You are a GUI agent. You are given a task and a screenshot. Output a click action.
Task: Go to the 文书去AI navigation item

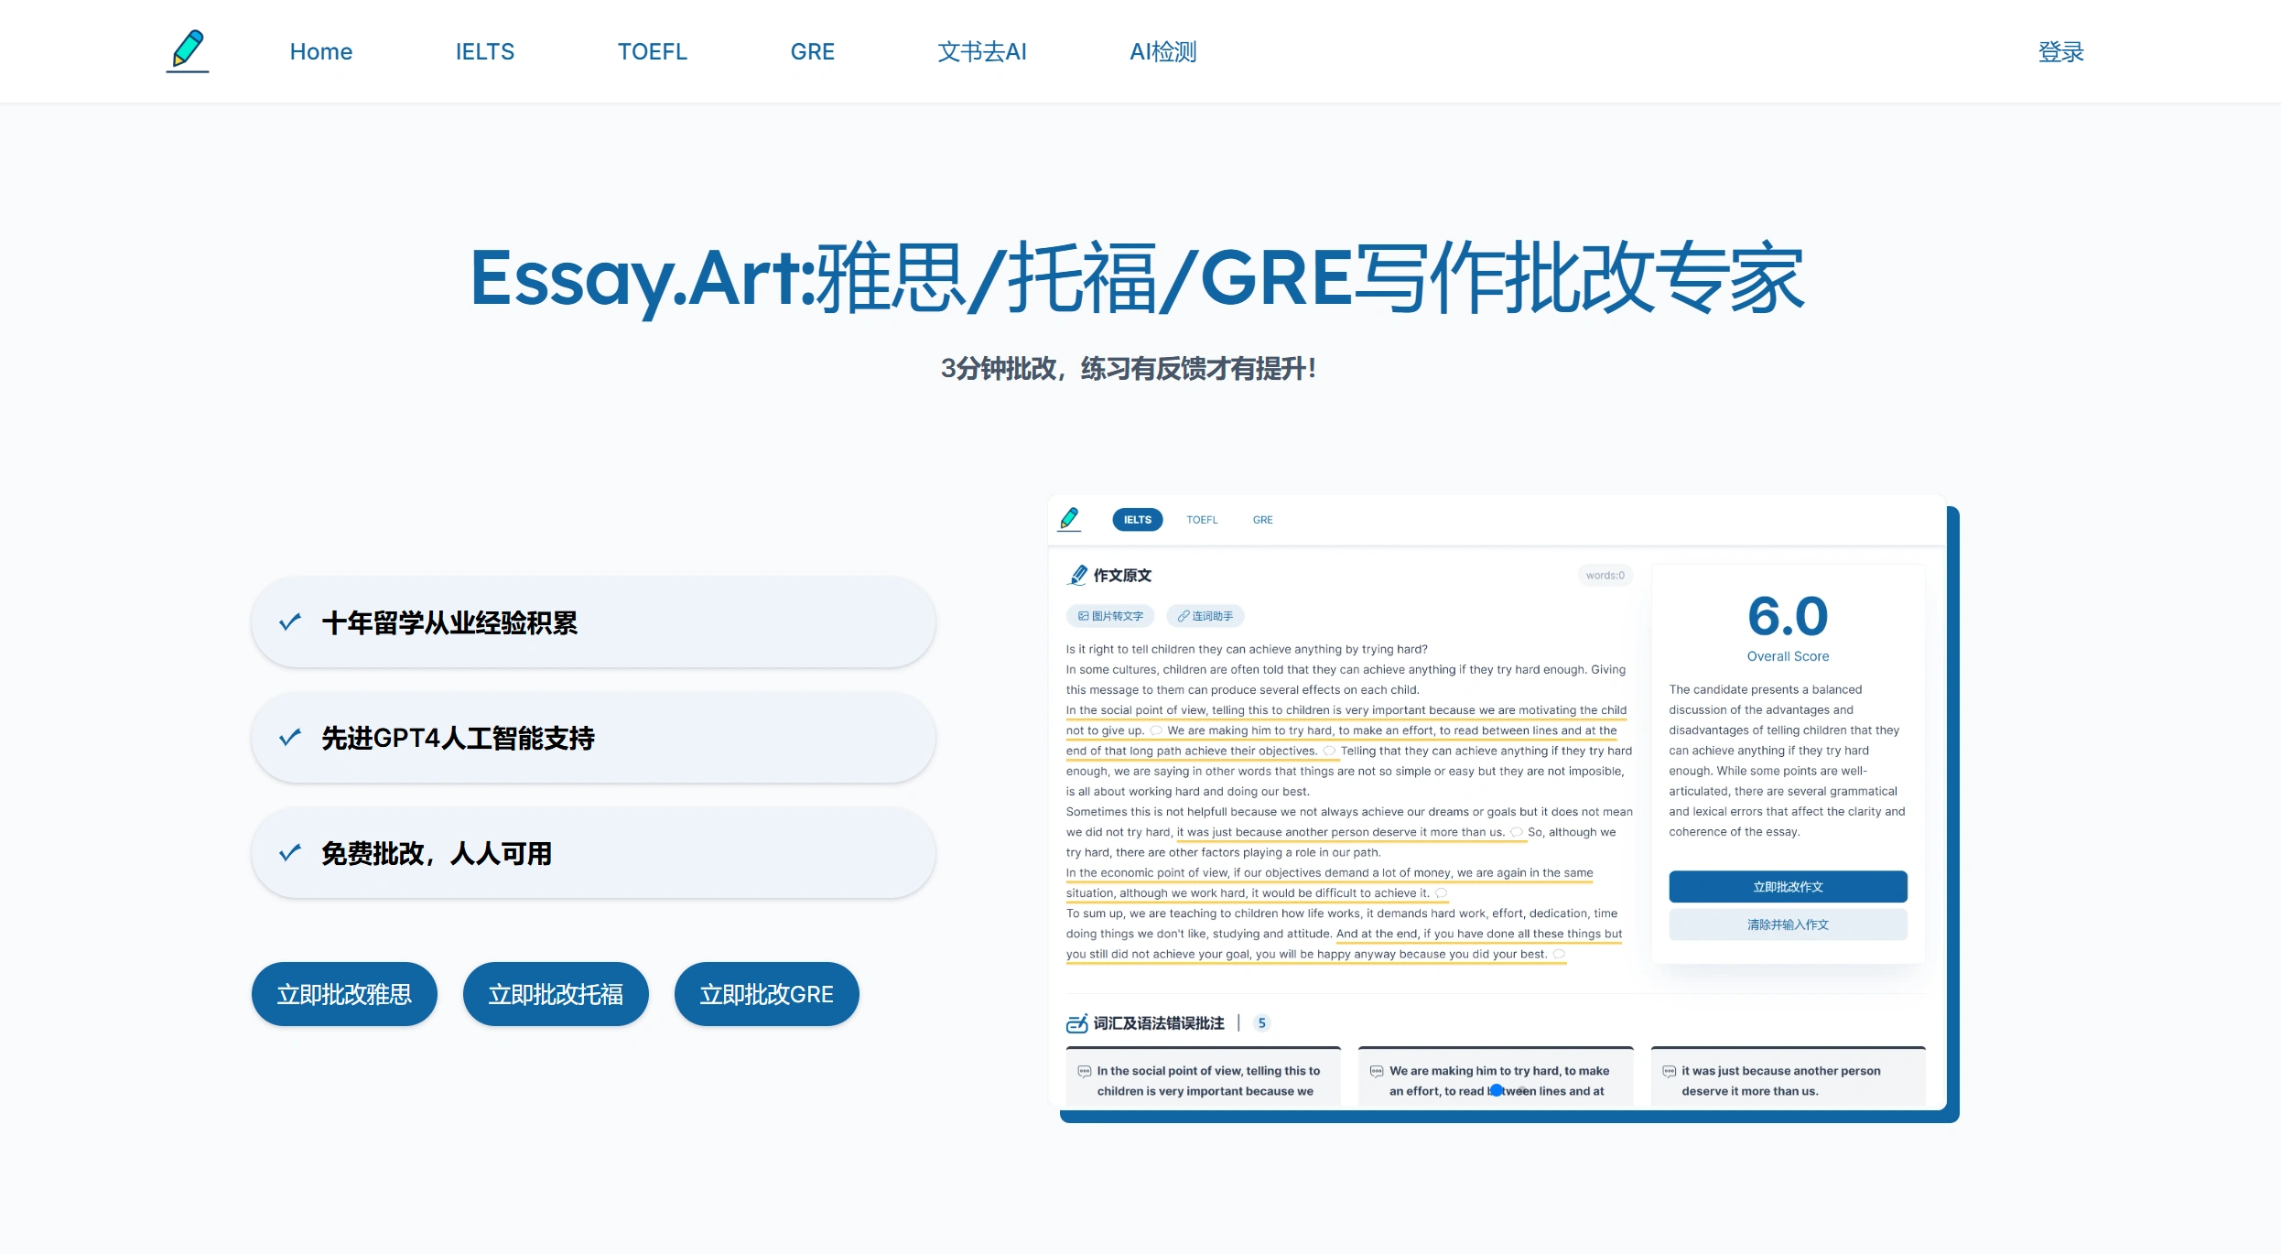(981, 51)
